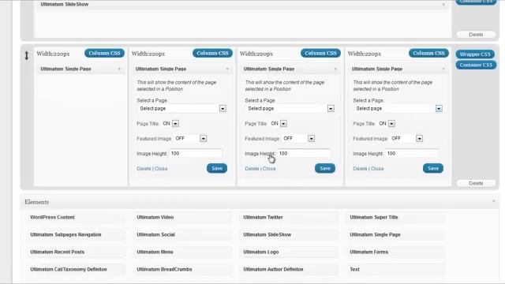The width and height of the screenshot is (505, 284).
Task: Collapse Ultimatum Single Page widget in third column
Action: pos(335,69)
